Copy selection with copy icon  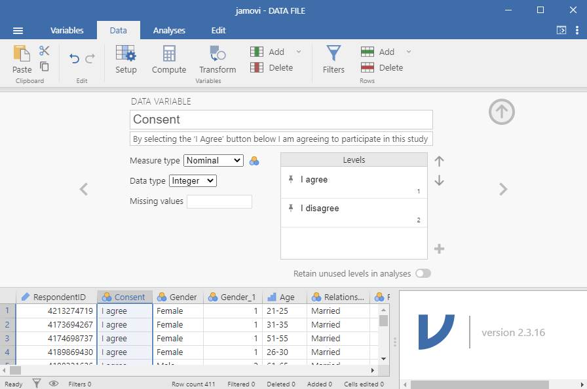click(44, 67)
